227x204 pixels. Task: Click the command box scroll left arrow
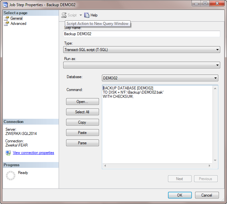point(105,166)
